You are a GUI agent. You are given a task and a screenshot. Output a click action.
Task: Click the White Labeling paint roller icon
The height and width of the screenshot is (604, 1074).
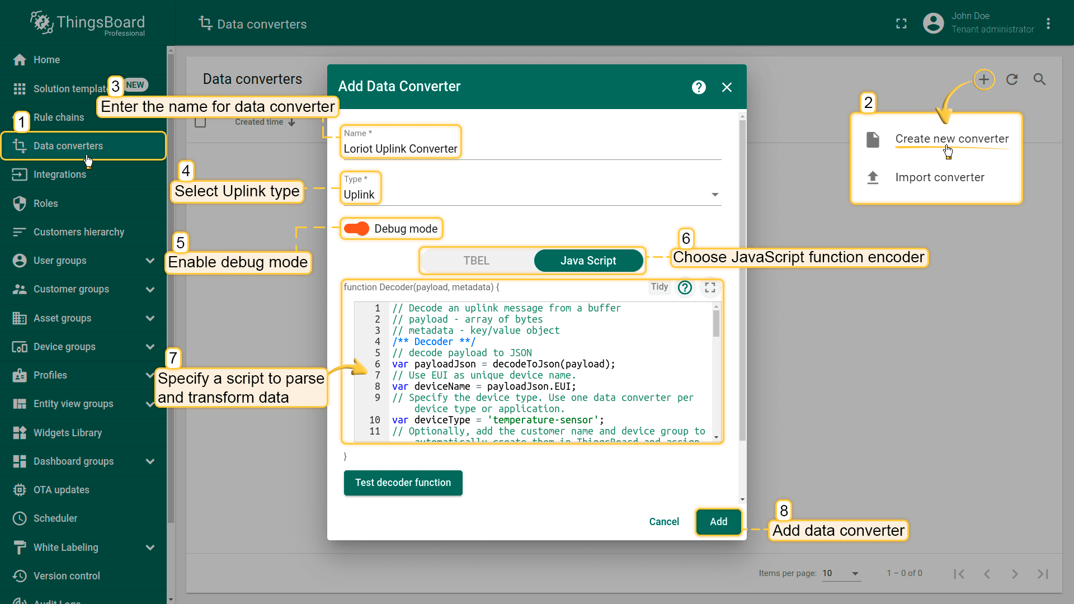coord(20,548)
